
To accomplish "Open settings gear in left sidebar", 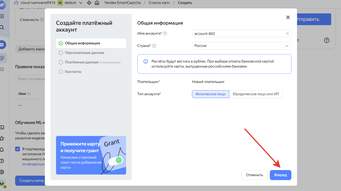I will click(2, 172).
